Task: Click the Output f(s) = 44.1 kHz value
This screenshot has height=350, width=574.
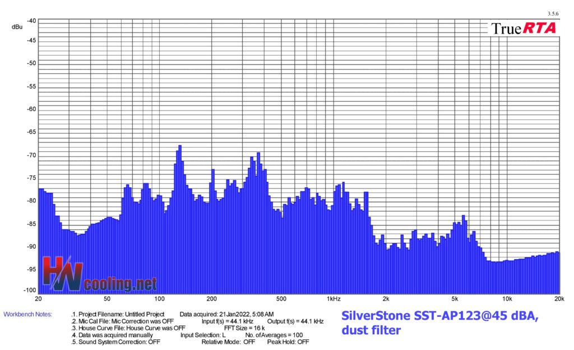Action: 295,321
